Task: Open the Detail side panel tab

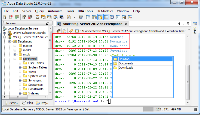Action: (195, 28)
